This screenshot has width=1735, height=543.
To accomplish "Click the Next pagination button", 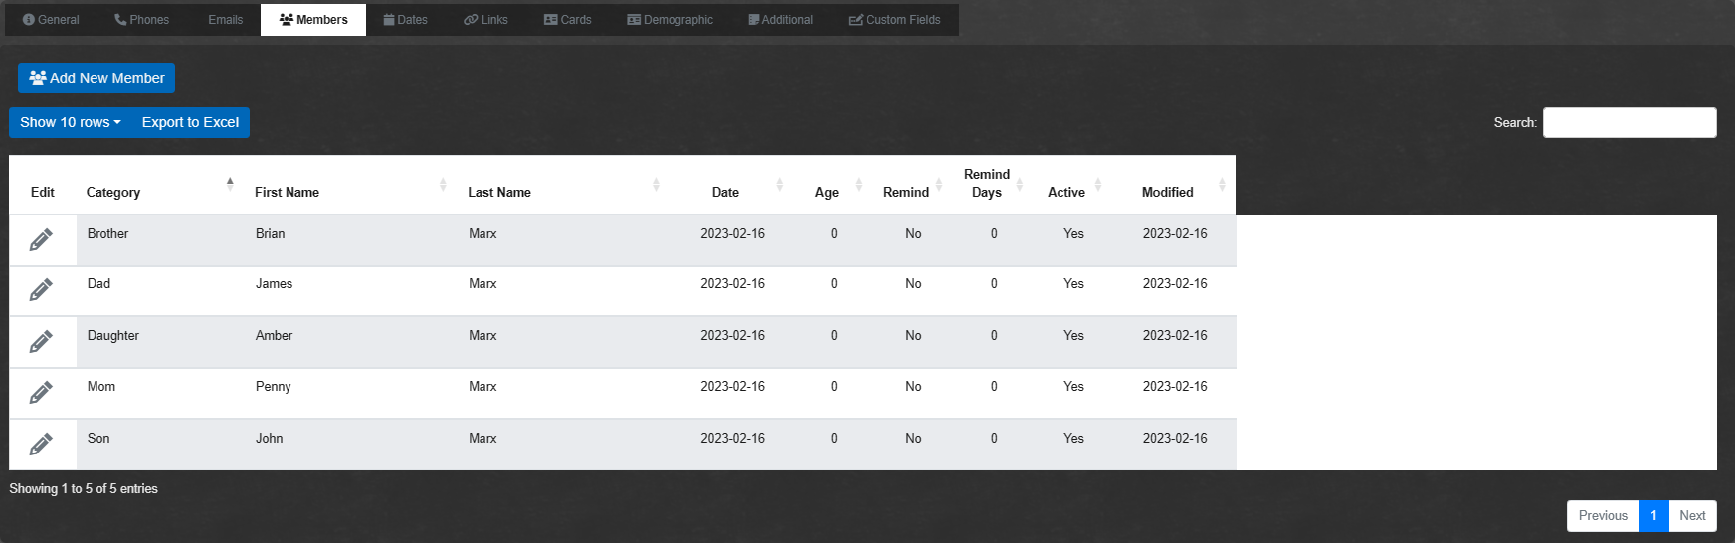I will (x=1691, y=515).
